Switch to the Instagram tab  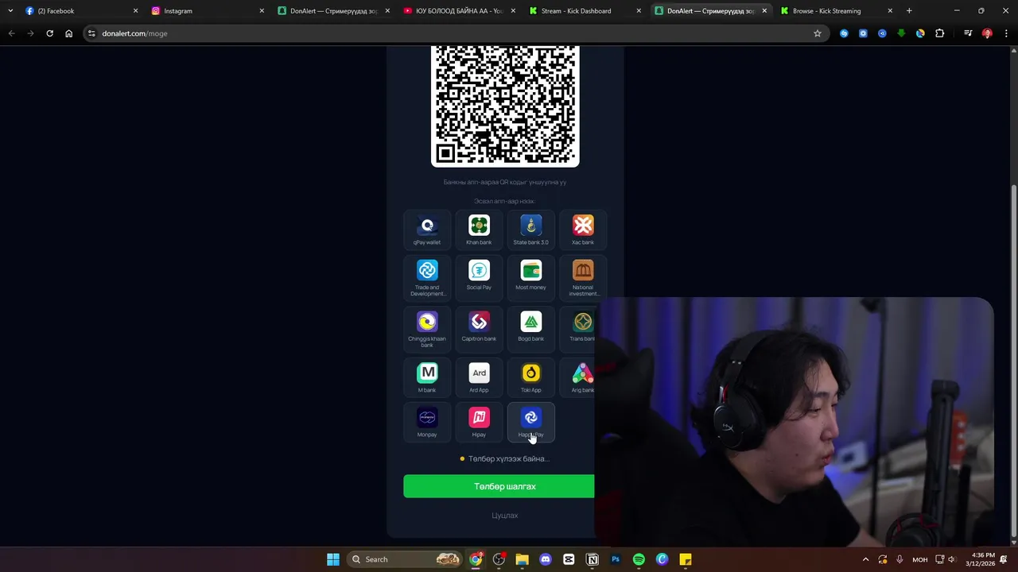[x=207, y=11]
